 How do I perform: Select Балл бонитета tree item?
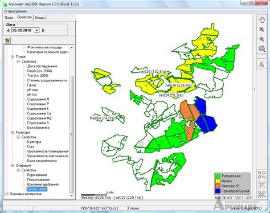tap(38, 128)
